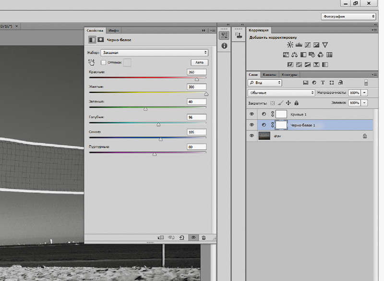Click the Зеленые value input field
384x281 pixels.
click(x=197, y=102)
